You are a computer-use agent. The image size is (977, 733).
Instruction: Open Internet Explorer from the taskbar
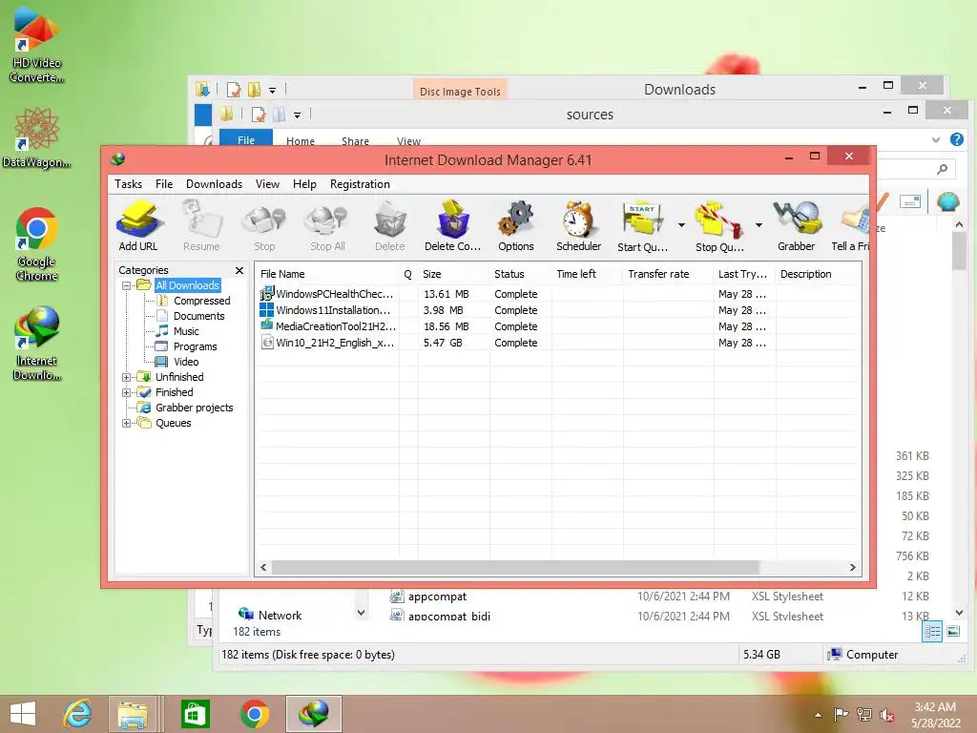[77, 714]
